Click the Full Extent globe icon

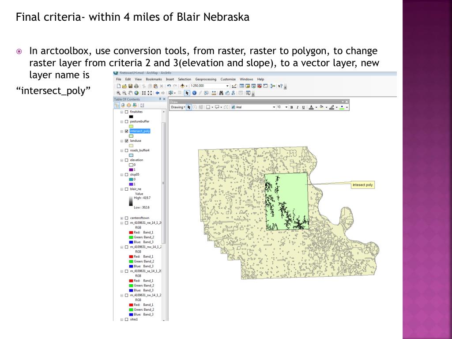136,93
